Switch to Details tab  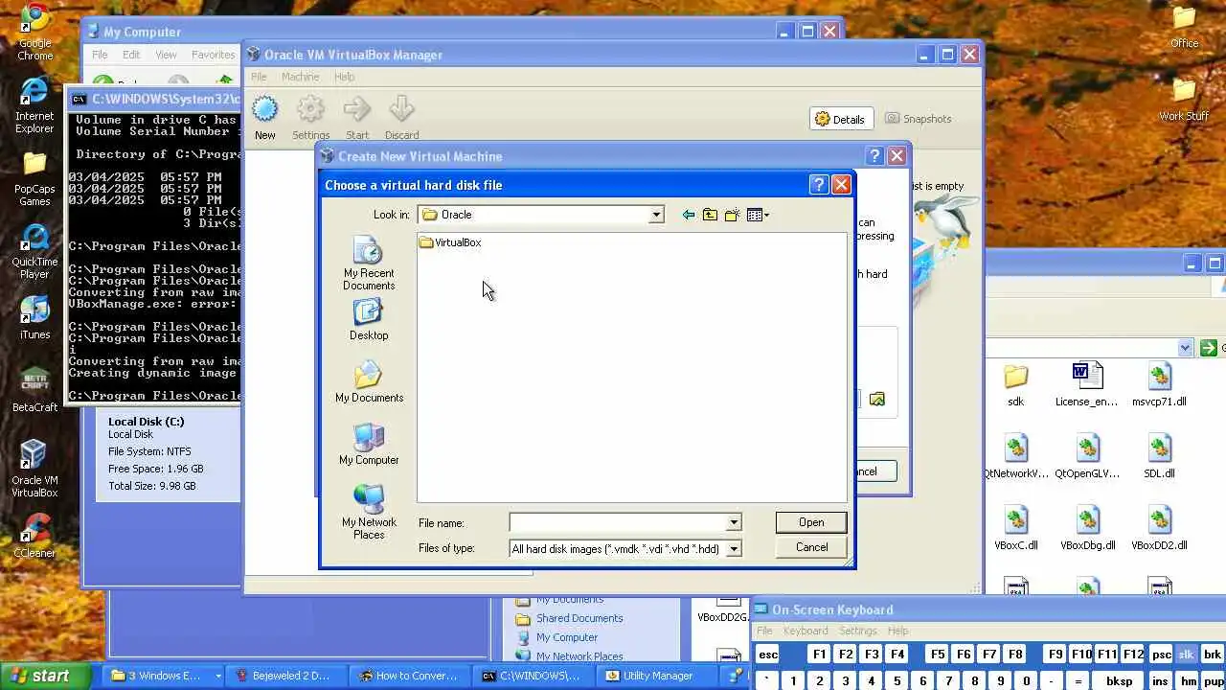[x=841, y=119]
